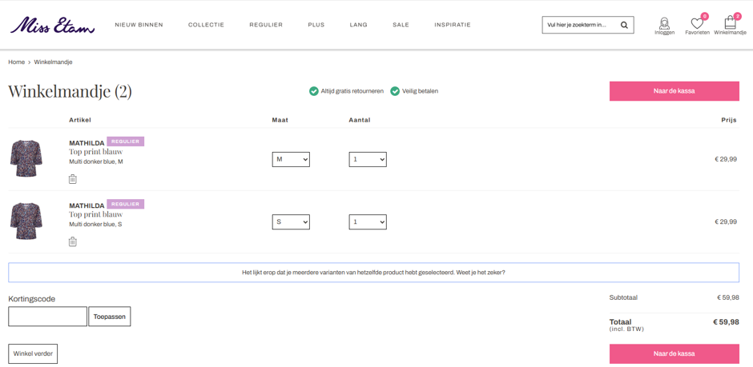Click the search magnifier icon
The width and height of the screenshot is (753, 367).
(x=624, y=25)
